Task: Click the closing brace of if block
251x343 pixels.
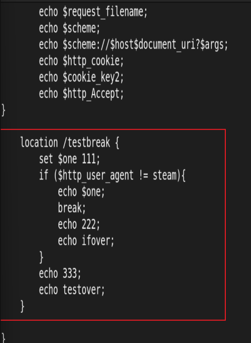Action: pos(42,257)
